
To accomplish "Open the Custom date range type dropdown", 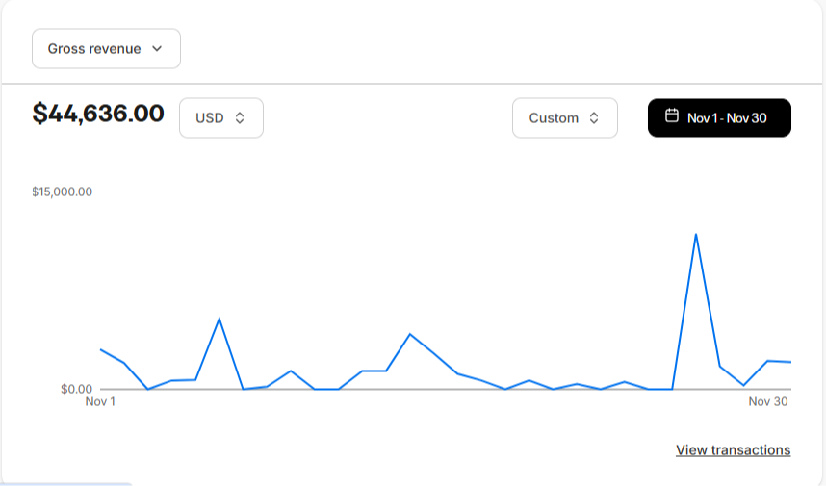I will [565, 118].
